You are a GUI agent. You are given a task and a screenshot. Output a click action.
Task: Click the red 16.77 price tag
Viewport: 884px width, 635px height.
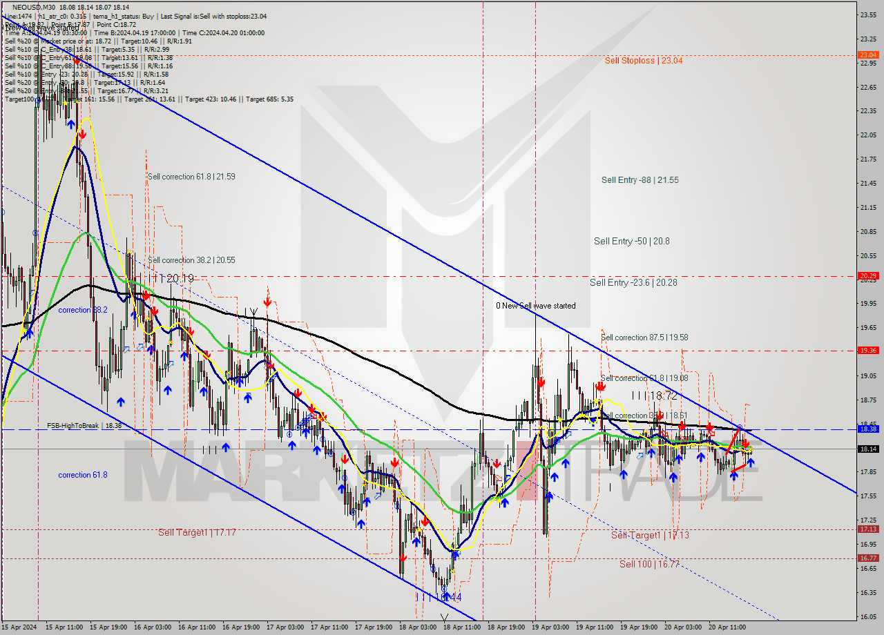868,558
